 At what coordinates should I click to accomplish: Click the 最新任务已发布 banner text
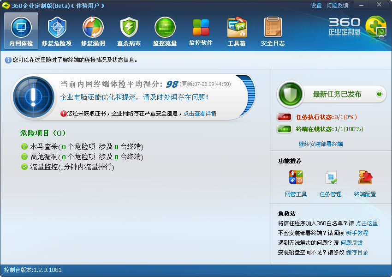click(x=337, y=94)
